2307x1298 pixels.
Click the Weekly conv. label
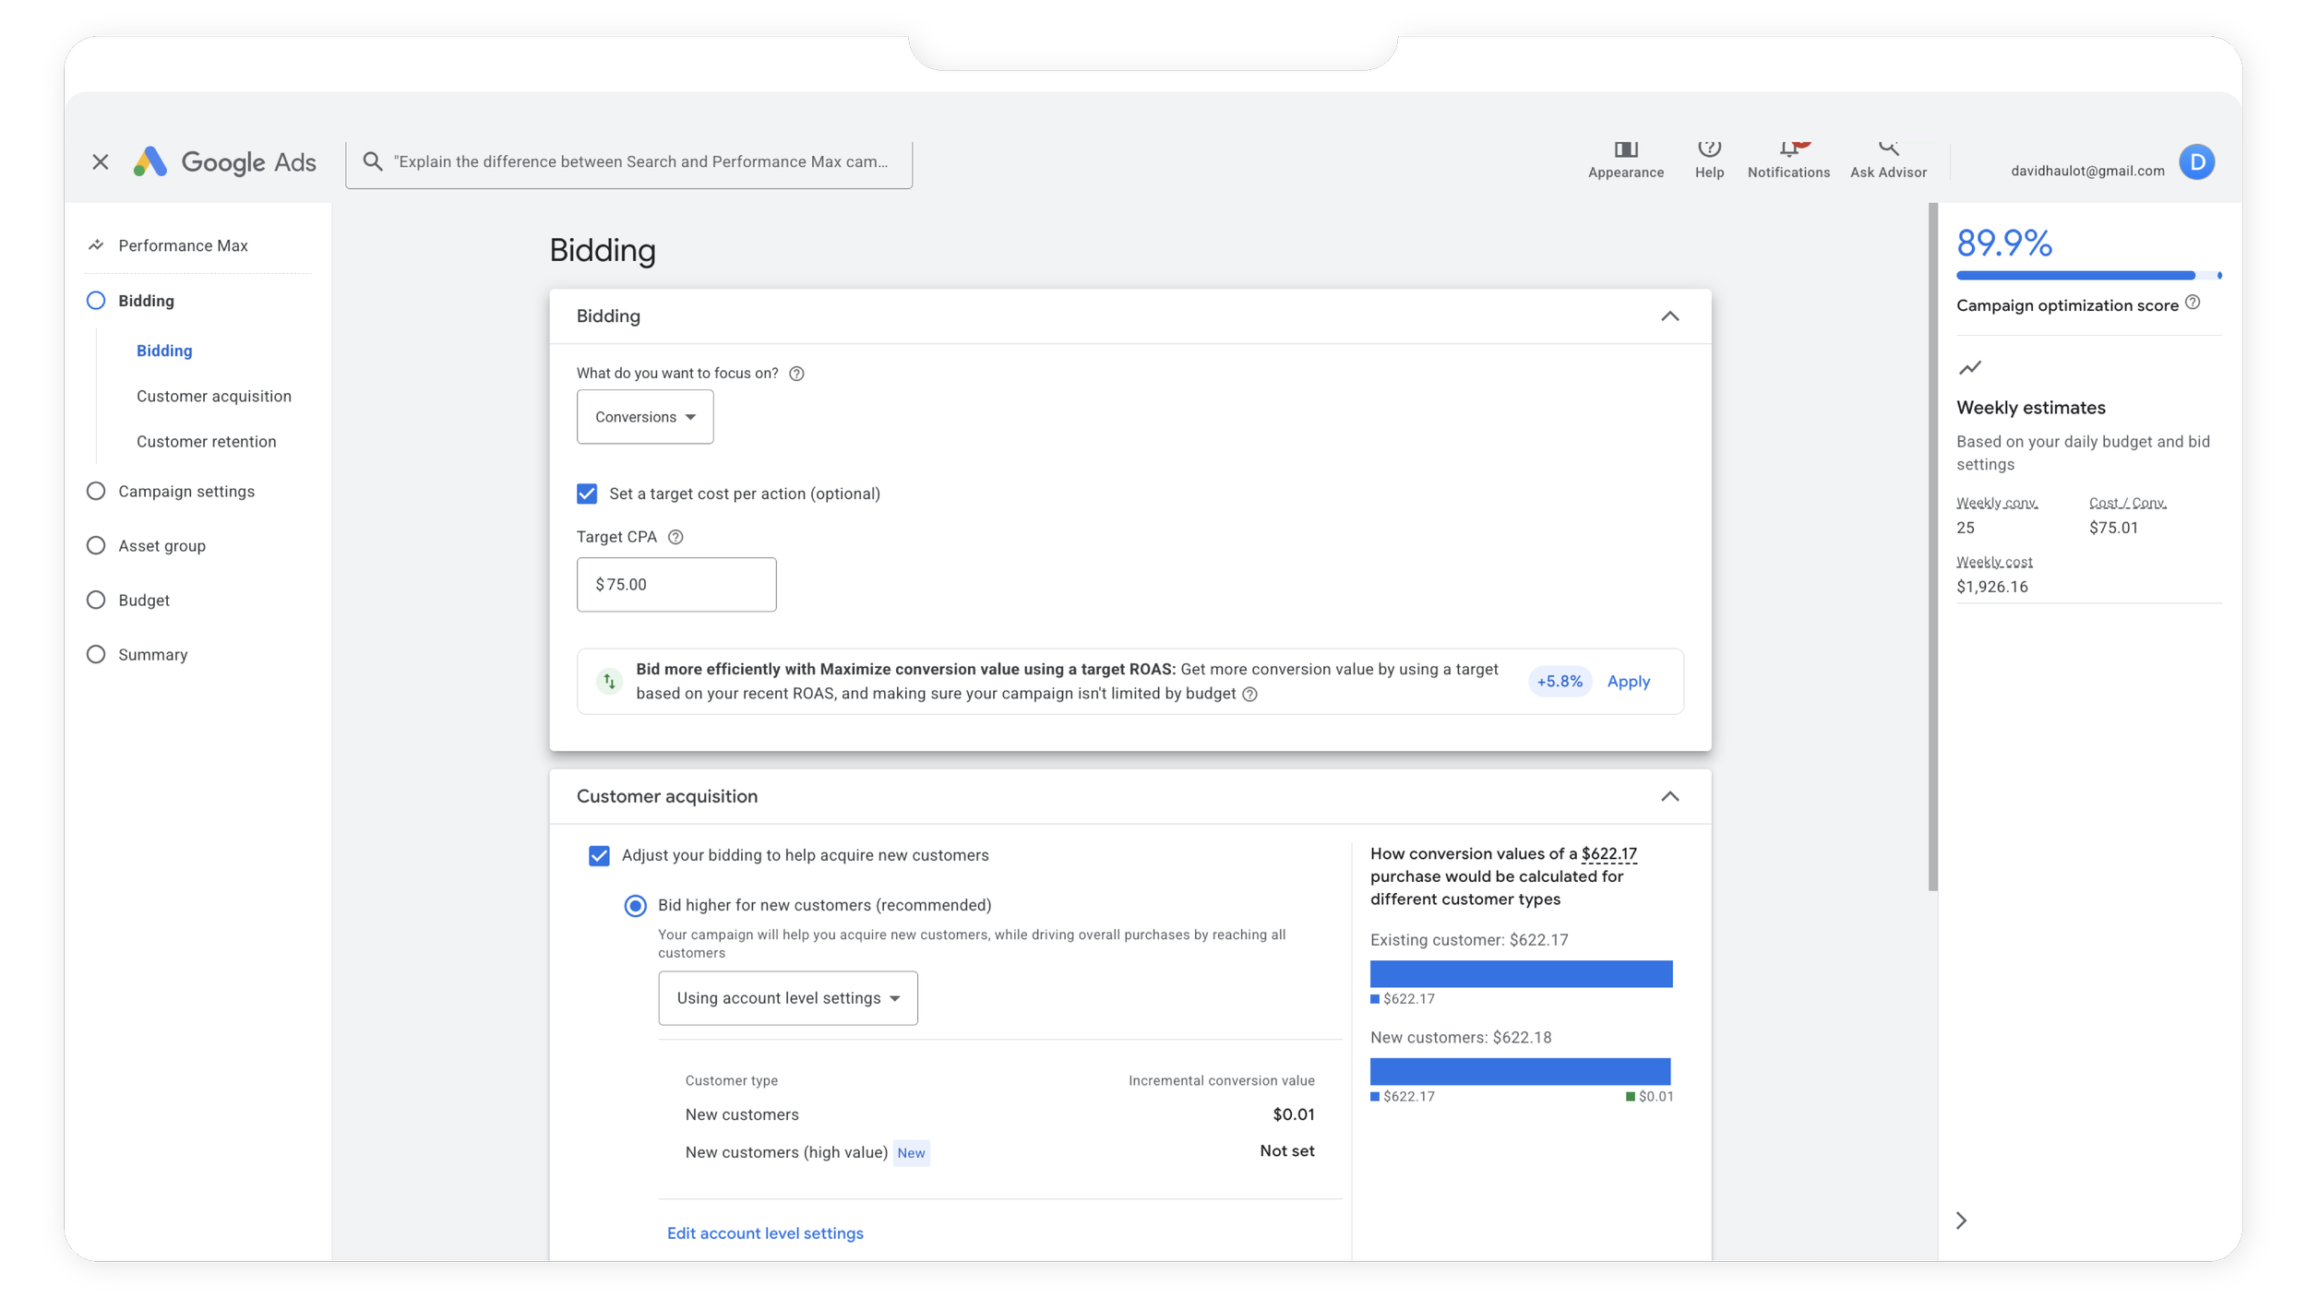1997,504
